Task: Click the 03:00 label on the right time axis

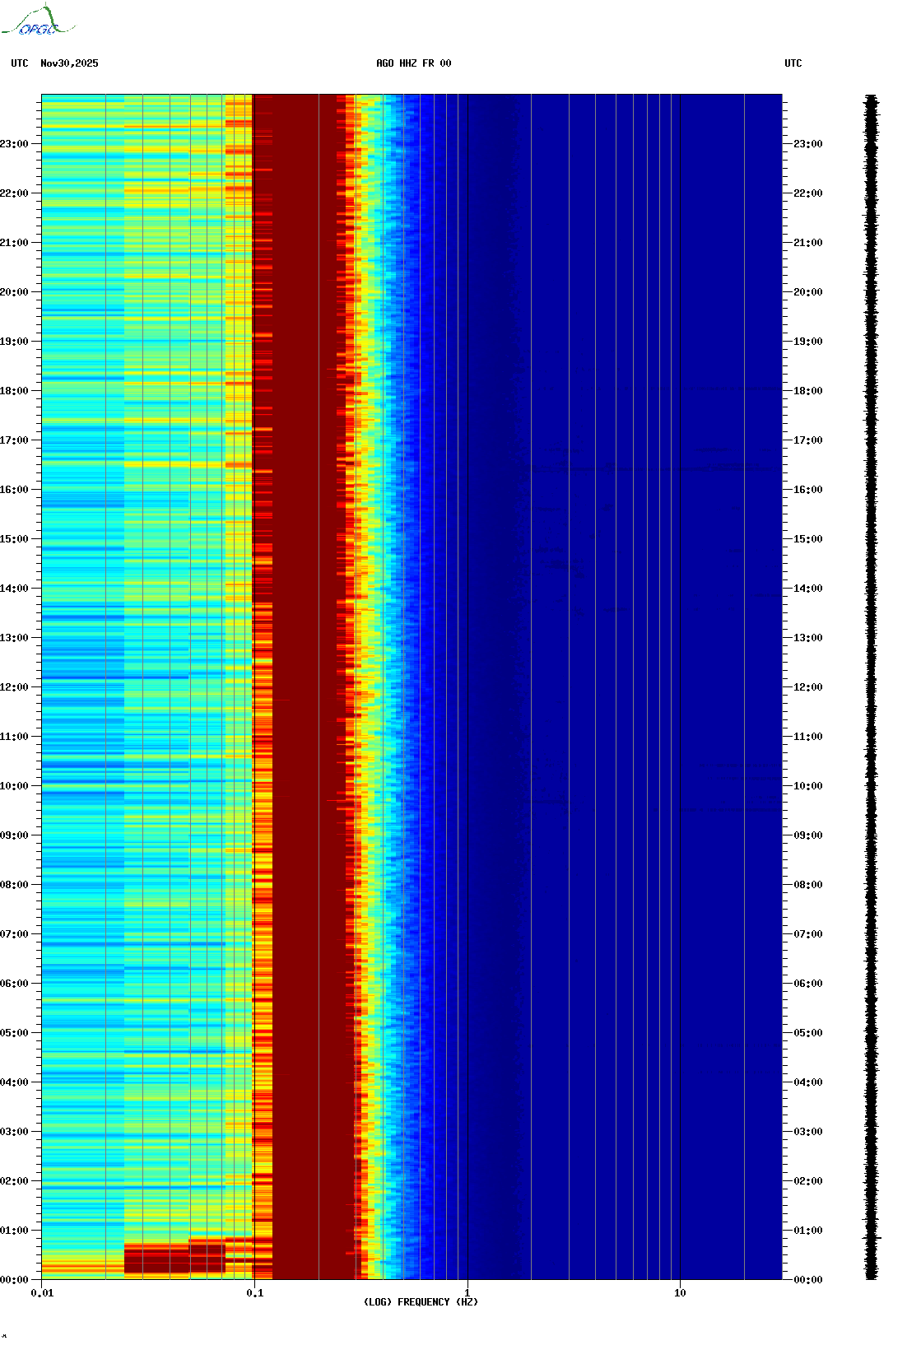Action: click(x=807, y=1132)
